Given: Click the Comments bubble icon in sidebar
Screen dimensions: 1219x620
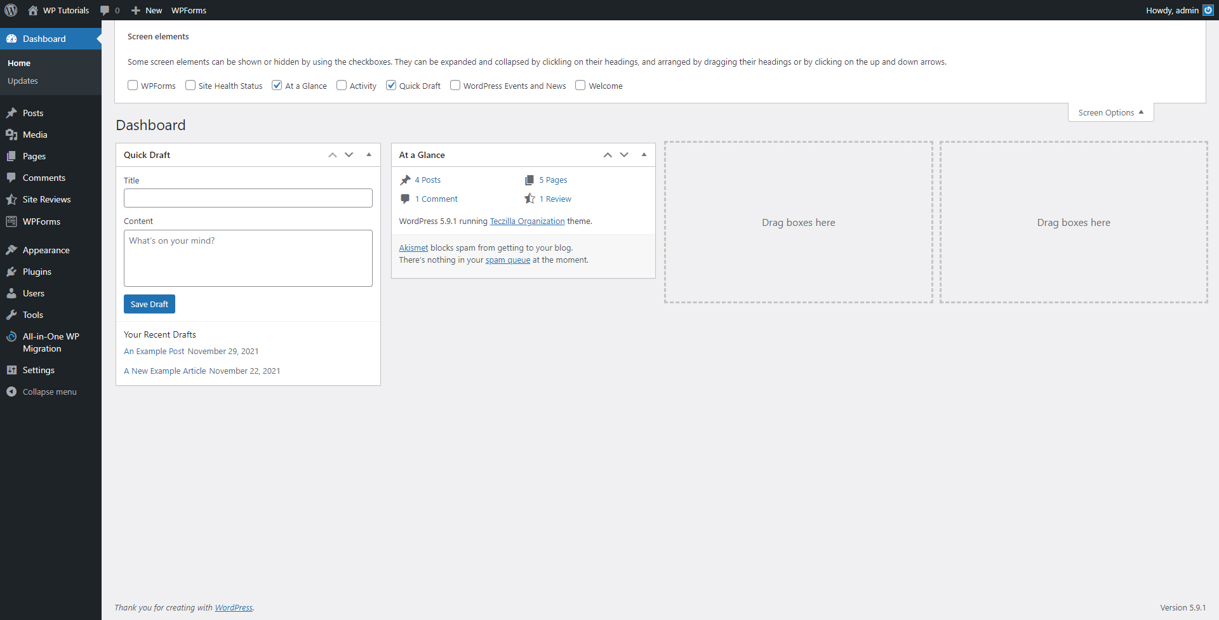Looking at the screenshot, I should click(x=11, y=178).
